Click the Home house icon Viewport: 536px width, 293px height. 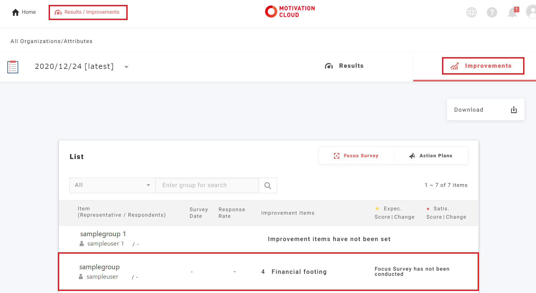point(16,12)
